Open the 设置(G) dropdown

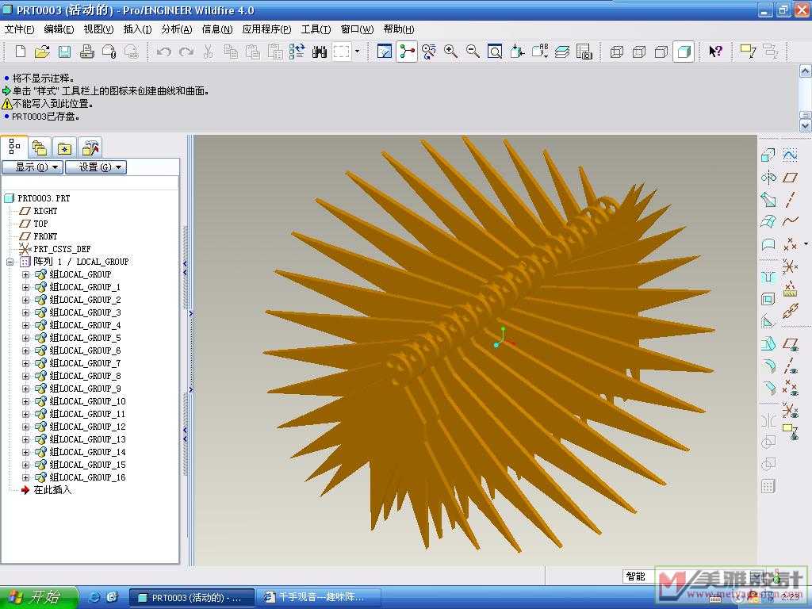96,167
